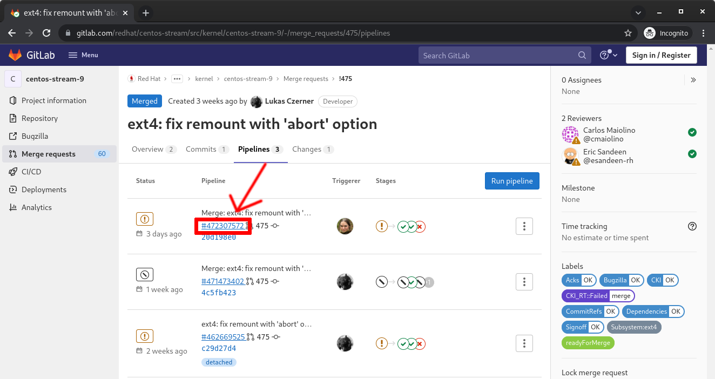Screen dimensions: 715x379
Task: Open actions menu for pipeline #472307572
Action: point(524,226)
